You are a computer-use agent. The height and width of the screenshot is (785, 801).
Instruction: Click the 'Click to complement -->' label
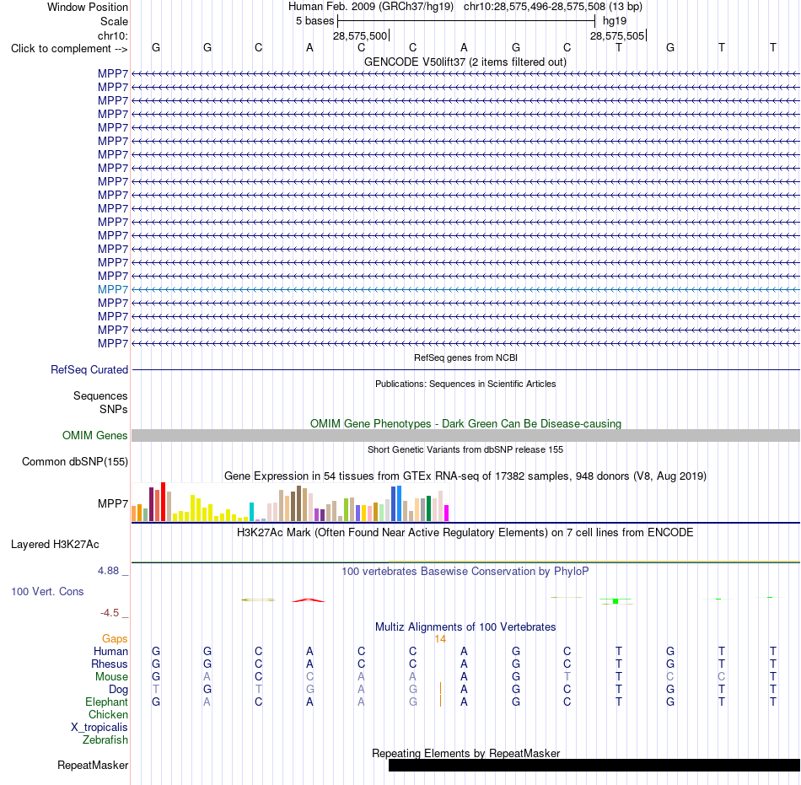coord(69,49)
